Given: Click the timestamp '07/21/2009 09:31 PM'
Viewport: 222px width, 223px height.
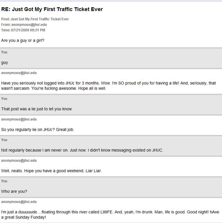Looking at the screenshot, I should point(28,30).
